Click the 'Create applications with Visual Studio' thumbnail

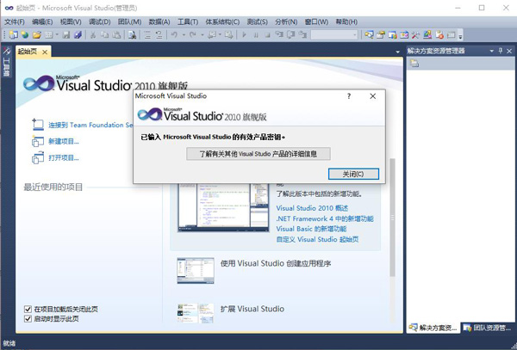click(x=196, y=270)
